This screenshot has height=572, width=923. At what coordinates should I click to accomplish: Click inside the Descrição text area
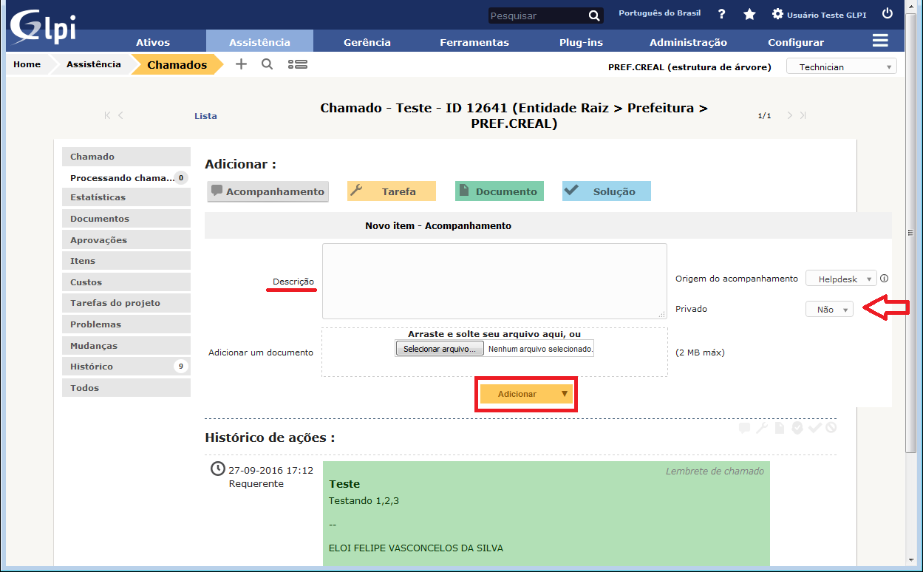[494, 281]
